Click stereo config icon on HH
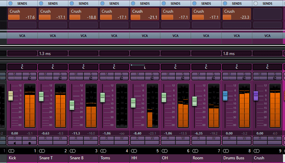This screenshot has height=163, width=285. (134, 151)
